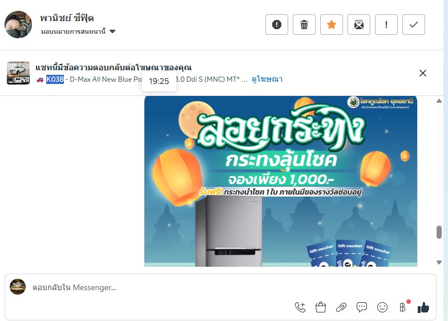Open the ดูโฆษณา link
Image resolution: width=448 pixels, height=321 pixels.
point(267,79)
